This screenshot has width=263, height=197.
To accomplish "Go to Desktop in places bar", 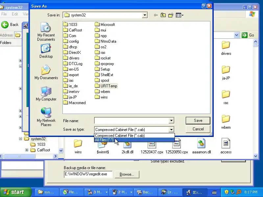I will click(x=46, y=51).
